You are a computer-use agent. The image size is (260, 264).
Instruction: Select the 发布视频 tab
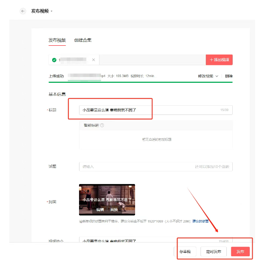(x=57, y=40)
